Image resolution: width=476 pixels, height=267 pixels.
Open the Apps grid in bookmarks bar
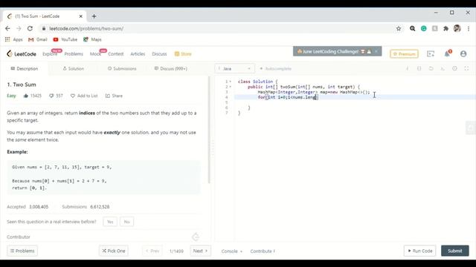pyautogui.click(x=13, y=39)
